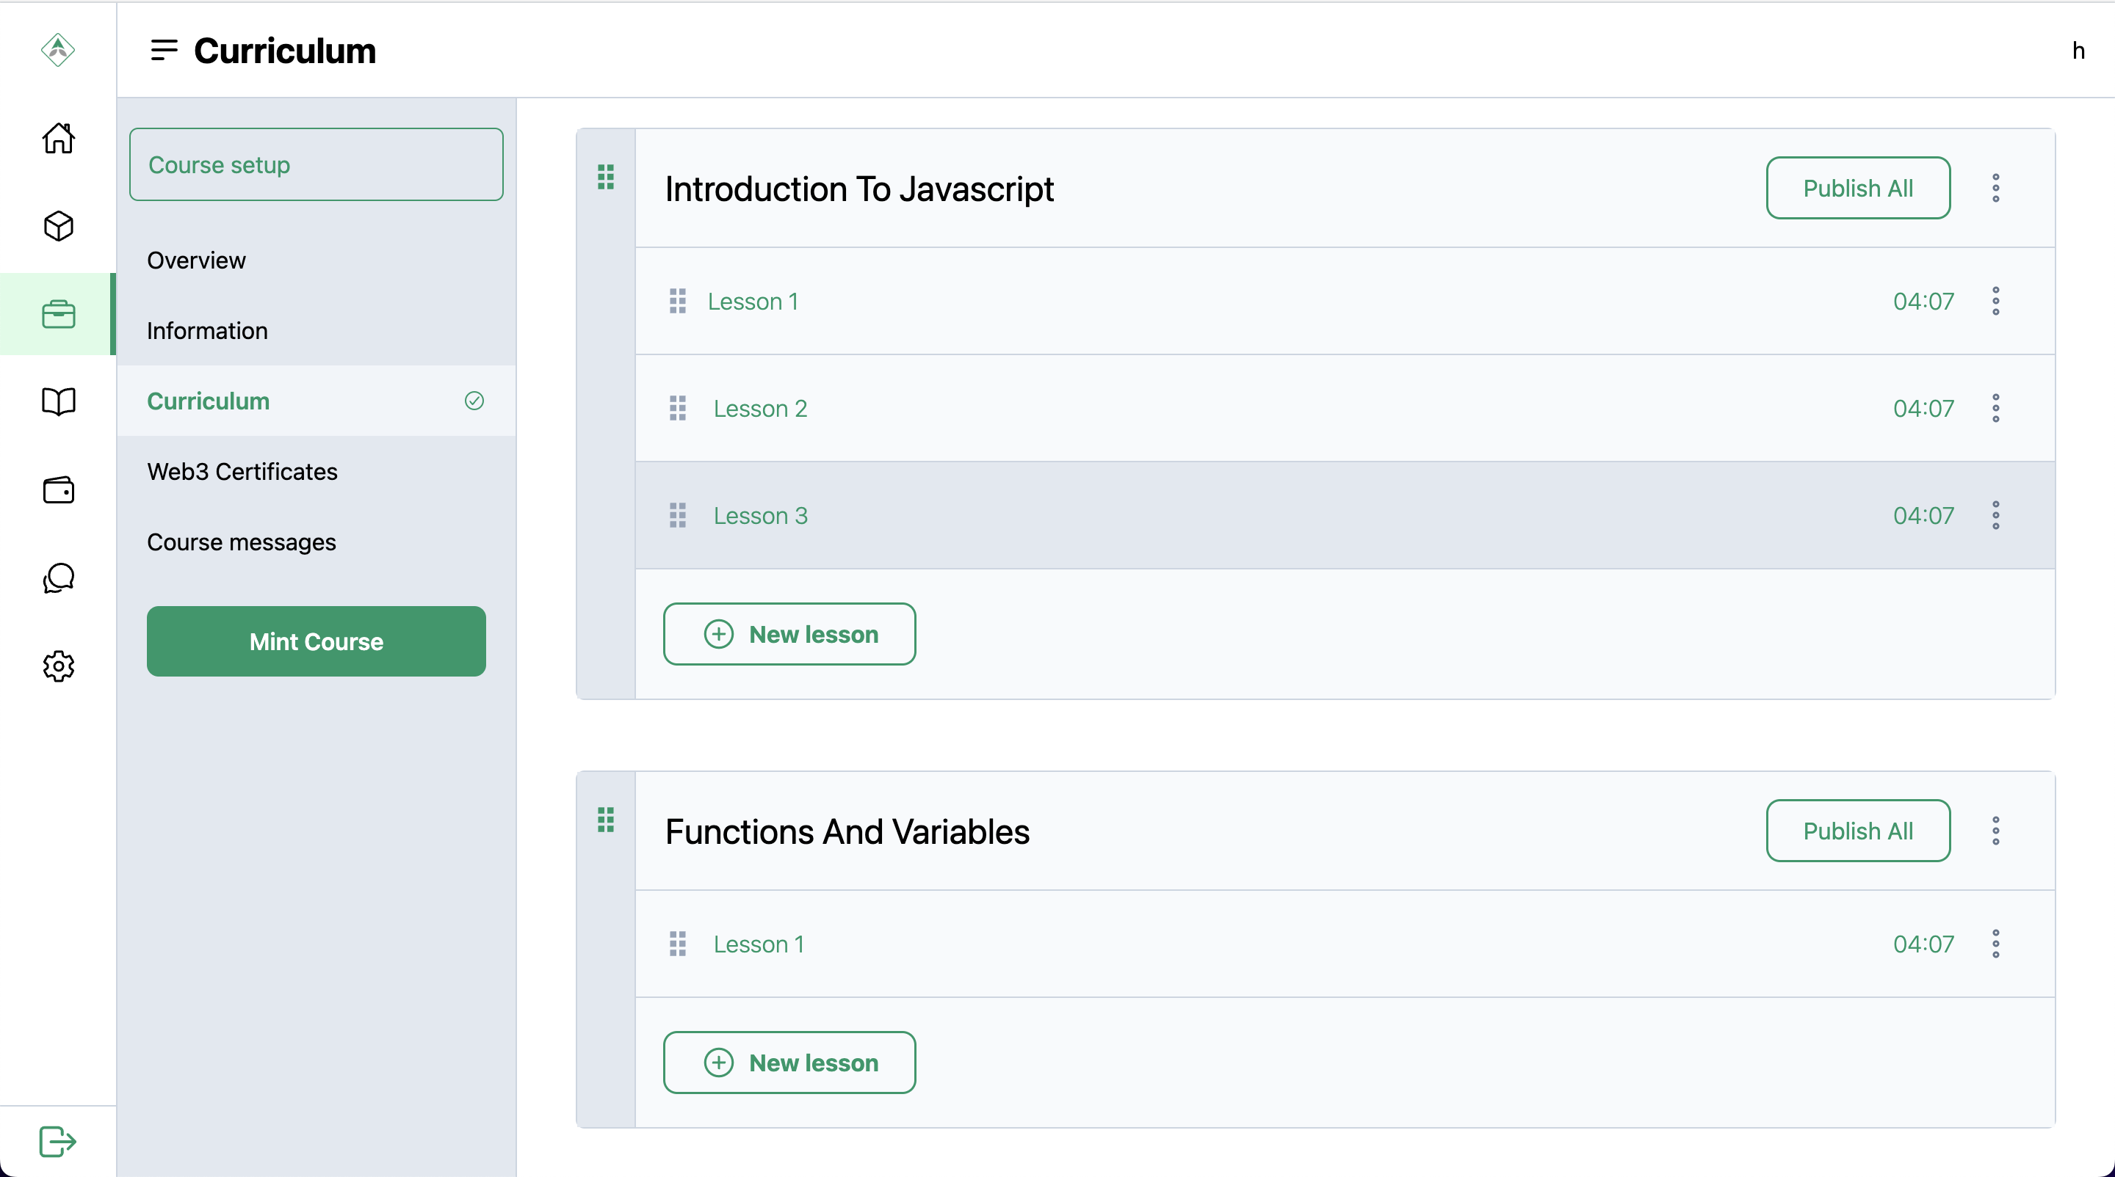Viewport: 2115px width, 1177px height.
Task: Open options menu for Functions And Variables
Action: (1995, 830)
